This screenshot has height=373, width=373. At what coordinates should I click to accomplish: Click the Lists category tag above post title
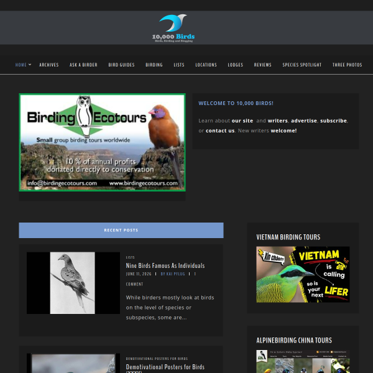point(130,257)
